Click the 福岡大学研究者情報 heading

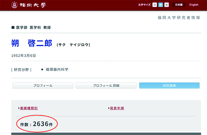(179, 18)
